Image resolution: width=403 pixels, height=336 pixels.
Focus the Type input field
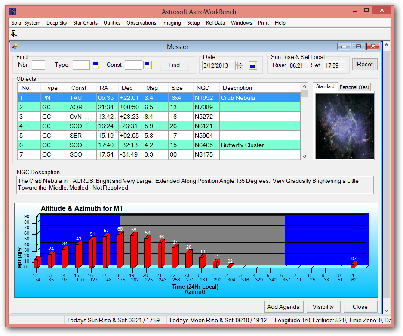coord(81,65)
